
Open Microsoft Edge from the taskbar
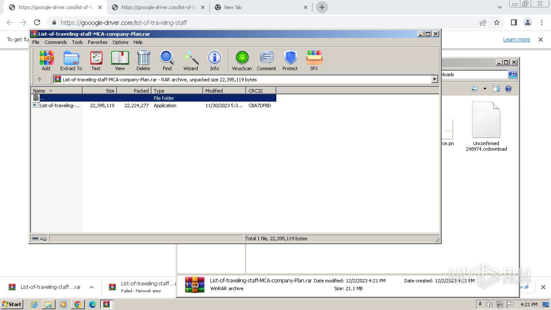click(92, 304)
